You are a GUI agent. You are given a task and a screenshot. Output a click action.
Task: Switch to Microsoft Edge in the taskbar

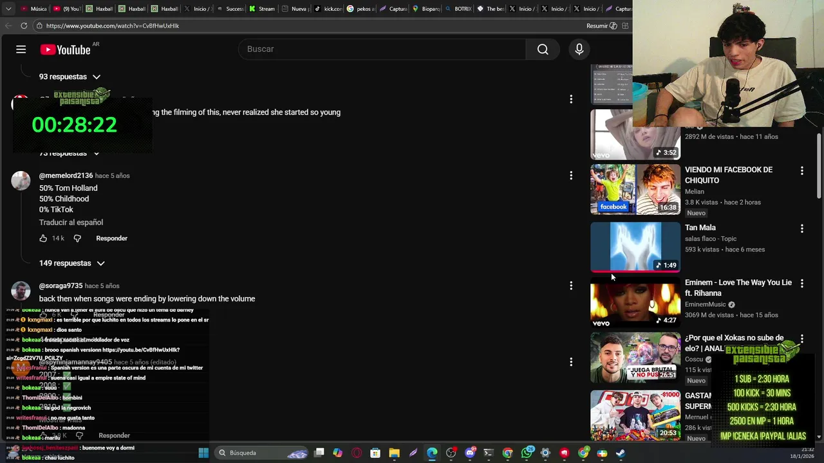pos(432,453)
